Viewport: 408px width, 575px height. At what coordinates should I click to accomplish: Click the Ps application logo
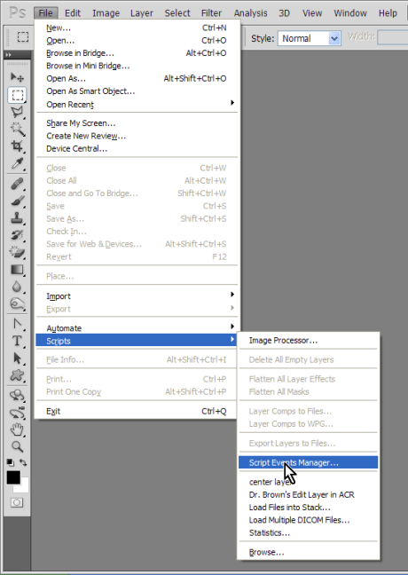pyautogui.click(x=17, y=12)
